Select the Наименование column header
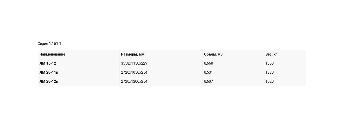Image resolution: width=344 pixels, height=131 pixels. 52,54
